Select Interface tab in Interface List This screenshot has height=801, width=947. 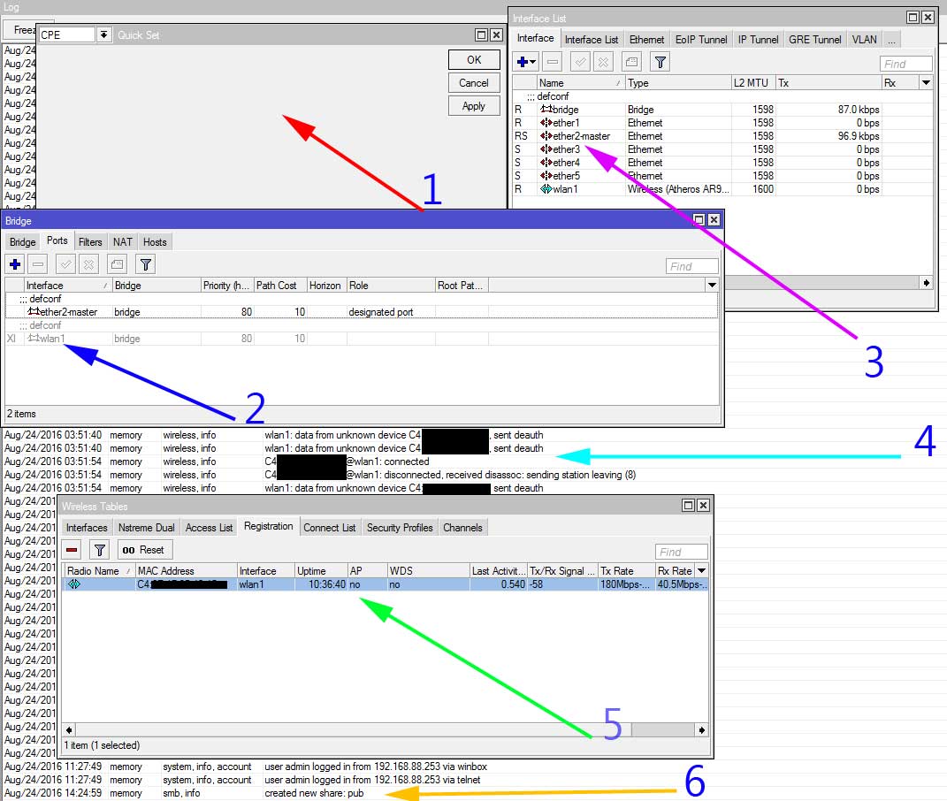535,38
